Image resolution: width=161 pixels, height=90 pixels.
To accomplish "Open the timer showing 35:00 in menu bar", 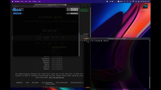I will 120,1.
